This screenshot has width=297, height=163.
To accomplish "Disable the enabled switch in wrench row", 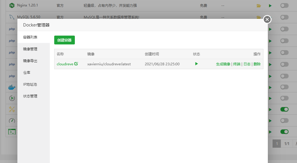I will (284, 109).
